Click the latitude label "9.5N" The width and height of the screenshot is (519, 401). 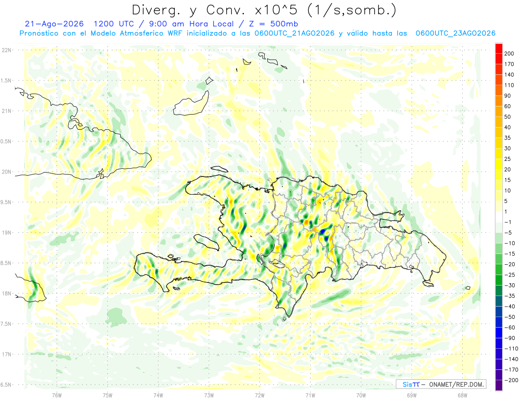[x=5, y=202]
